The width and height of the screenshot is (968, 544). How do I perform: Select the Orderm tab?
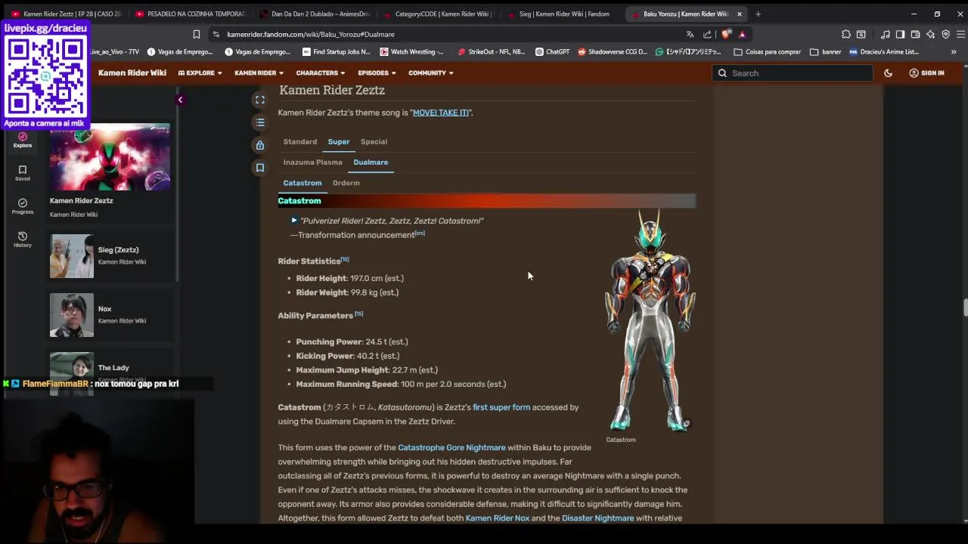[x=346, y=183]
